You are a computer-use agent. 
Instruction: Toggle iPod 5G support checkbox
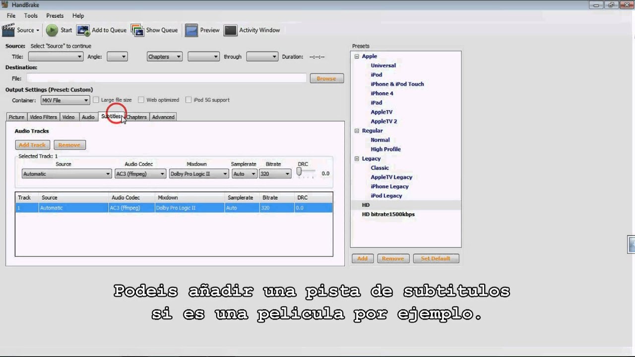[x=188, y=100]
